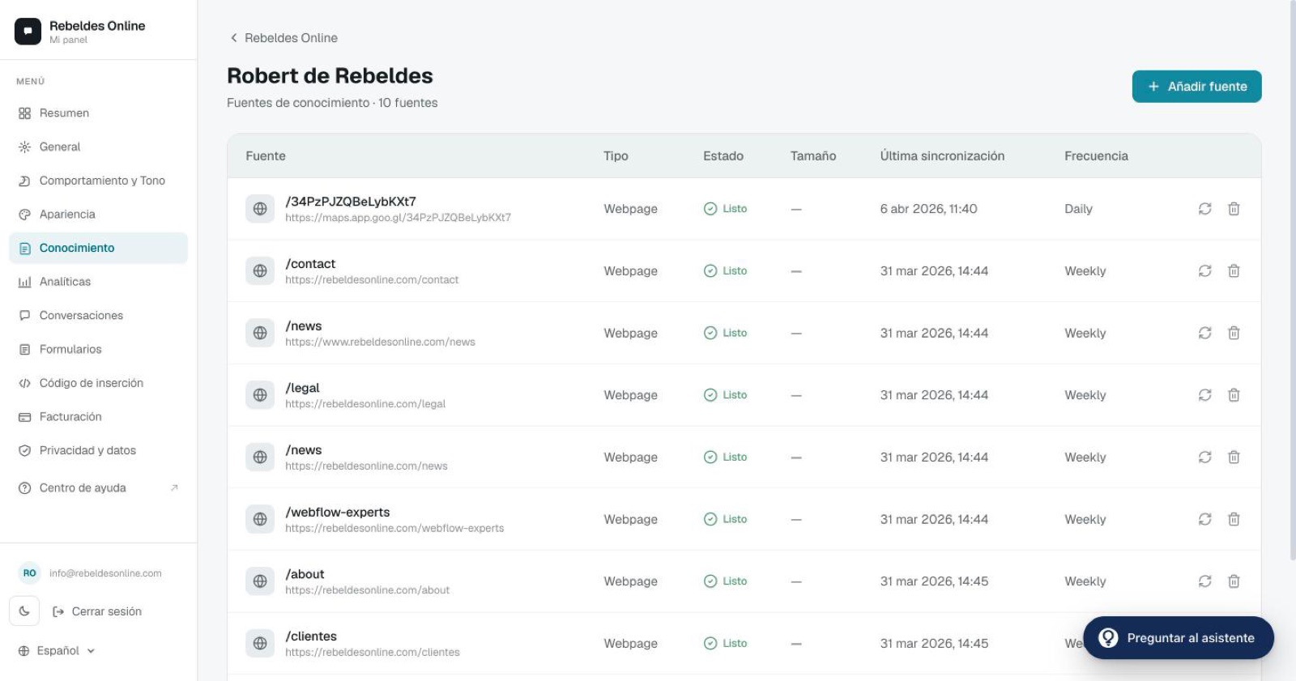Click the sync icon in the /about row
Viewport: 1296px width, 681px height.
tap(1204, 581)
